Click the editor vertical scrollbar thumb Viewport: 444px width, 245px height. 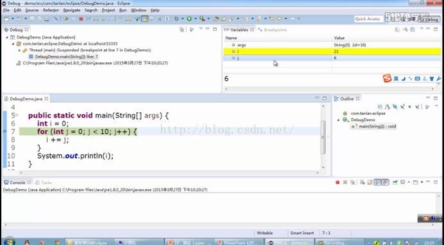pos(323,137)
